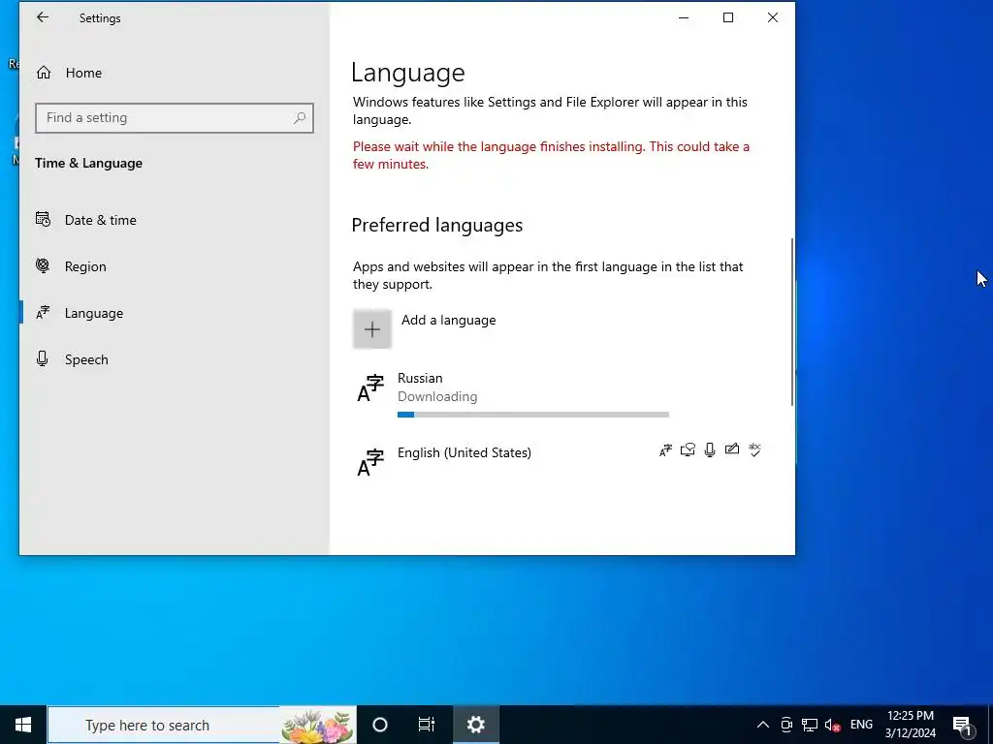Screen dimensions: 993x744
Task: Open the Windows Start menu
Action: pos(23,725)
